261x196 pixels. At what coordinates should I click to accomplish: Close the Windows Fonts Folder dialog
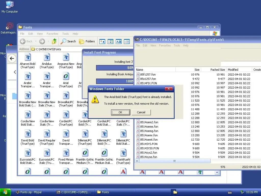tap(168, 89)
